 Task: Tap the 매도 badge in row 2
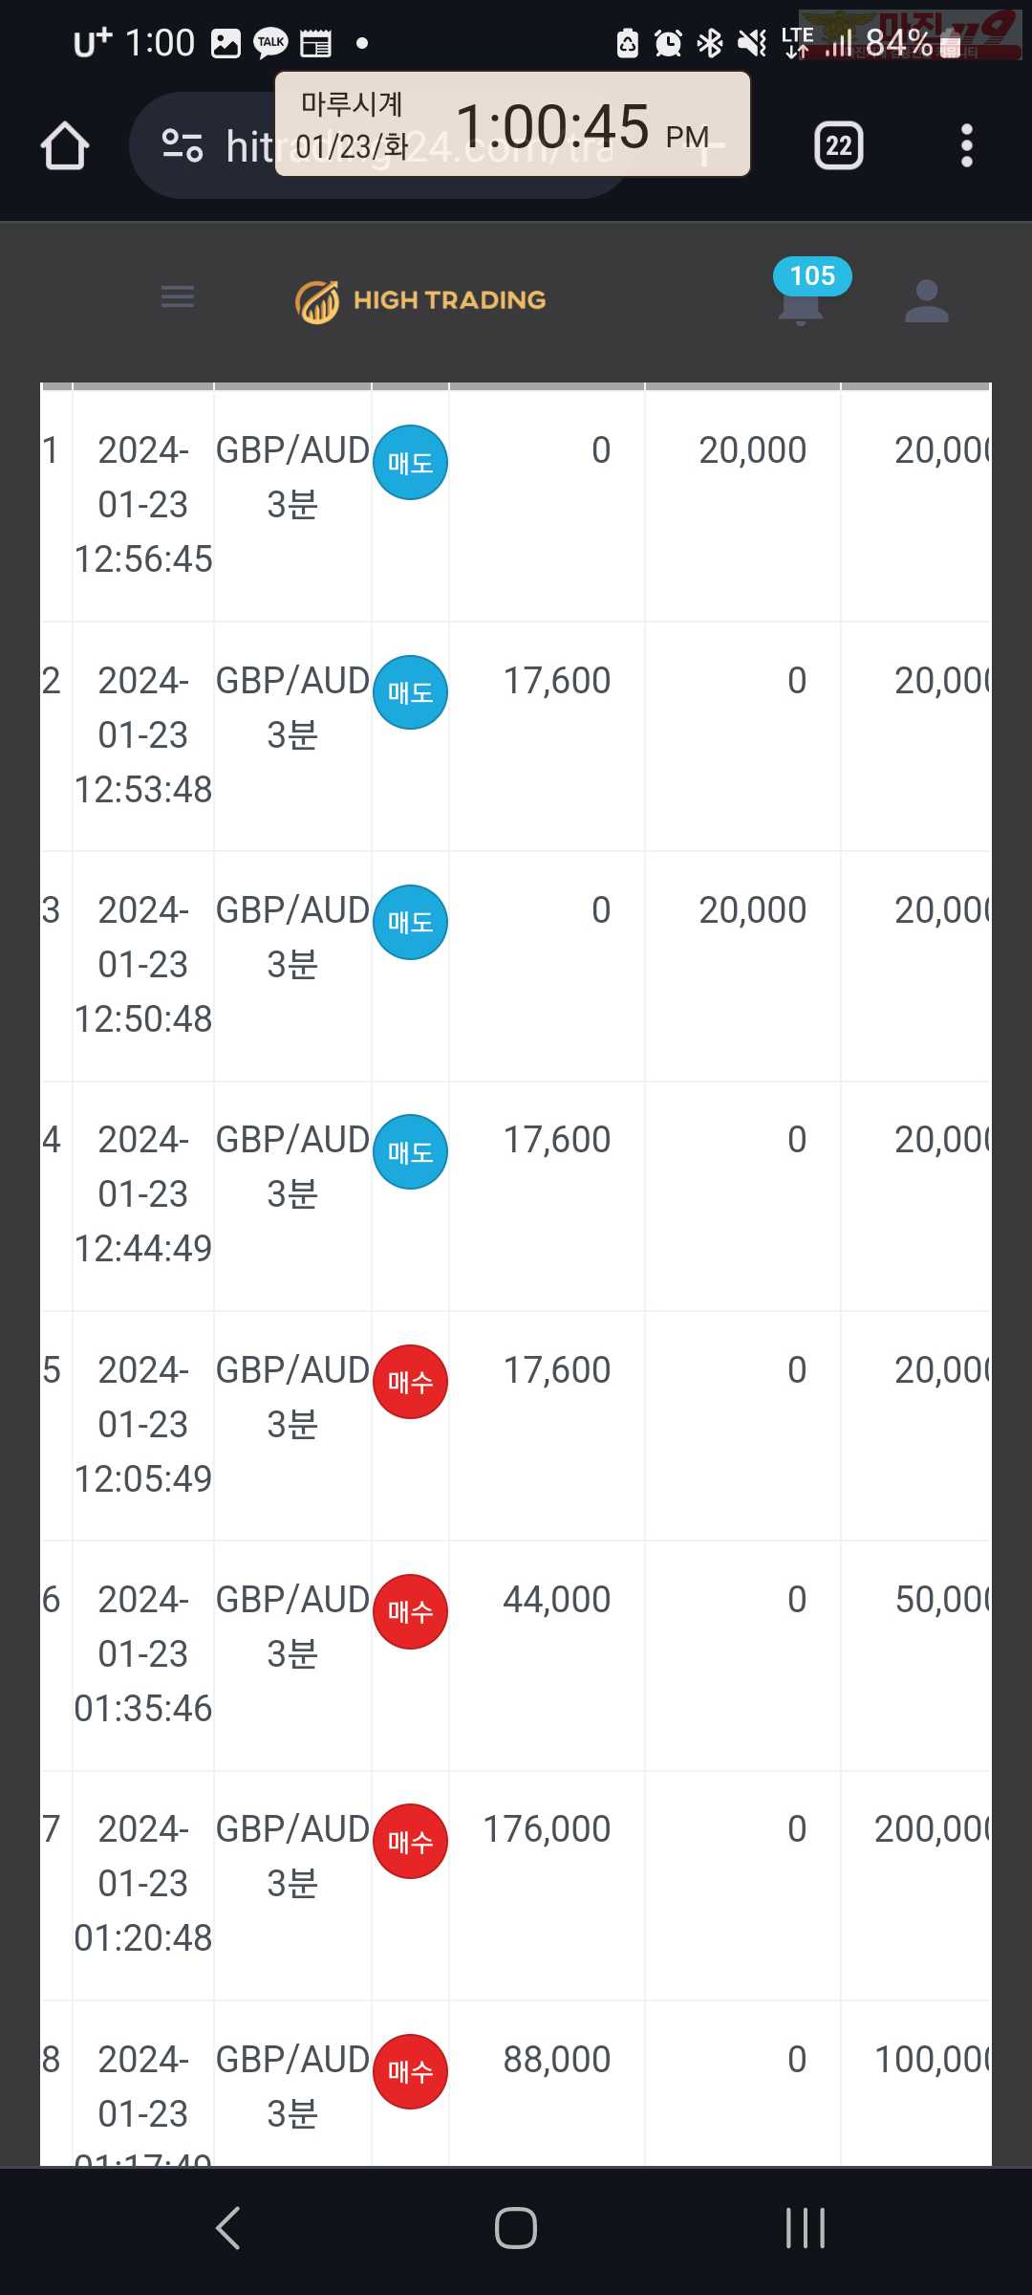pyautogui.click(x=410, y=692)
